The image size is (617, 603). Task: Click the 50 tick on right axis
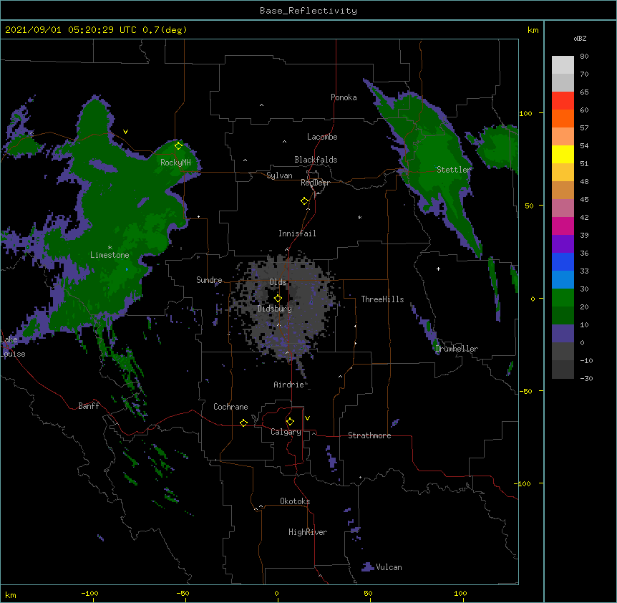(529, 206)
